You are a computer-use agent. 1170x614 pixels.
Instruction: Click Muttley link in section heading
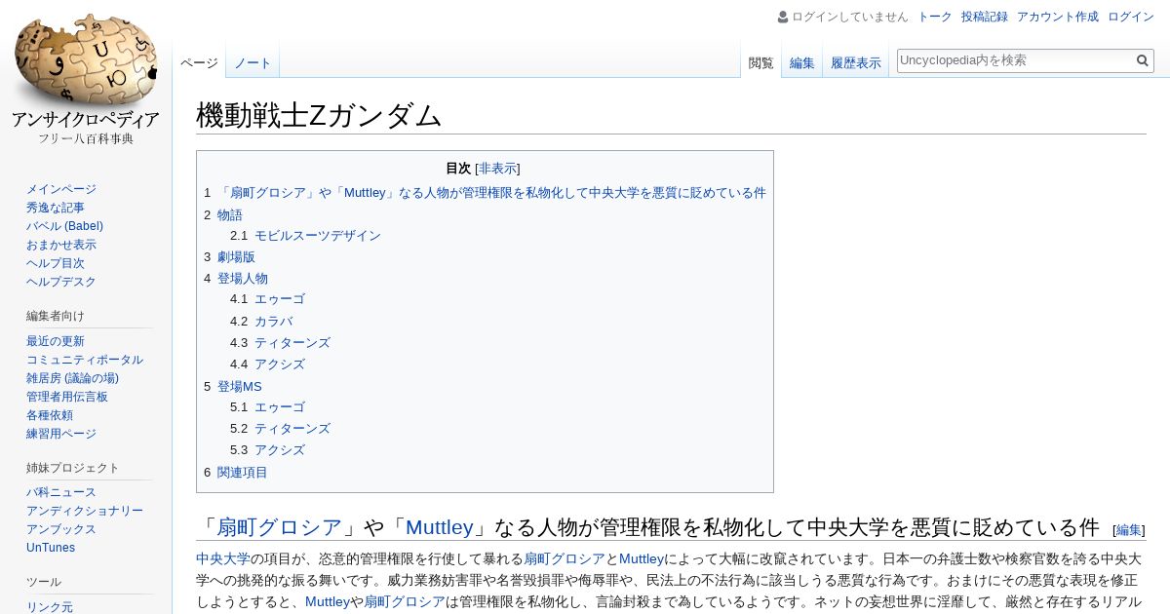click(x=440, y=527)
